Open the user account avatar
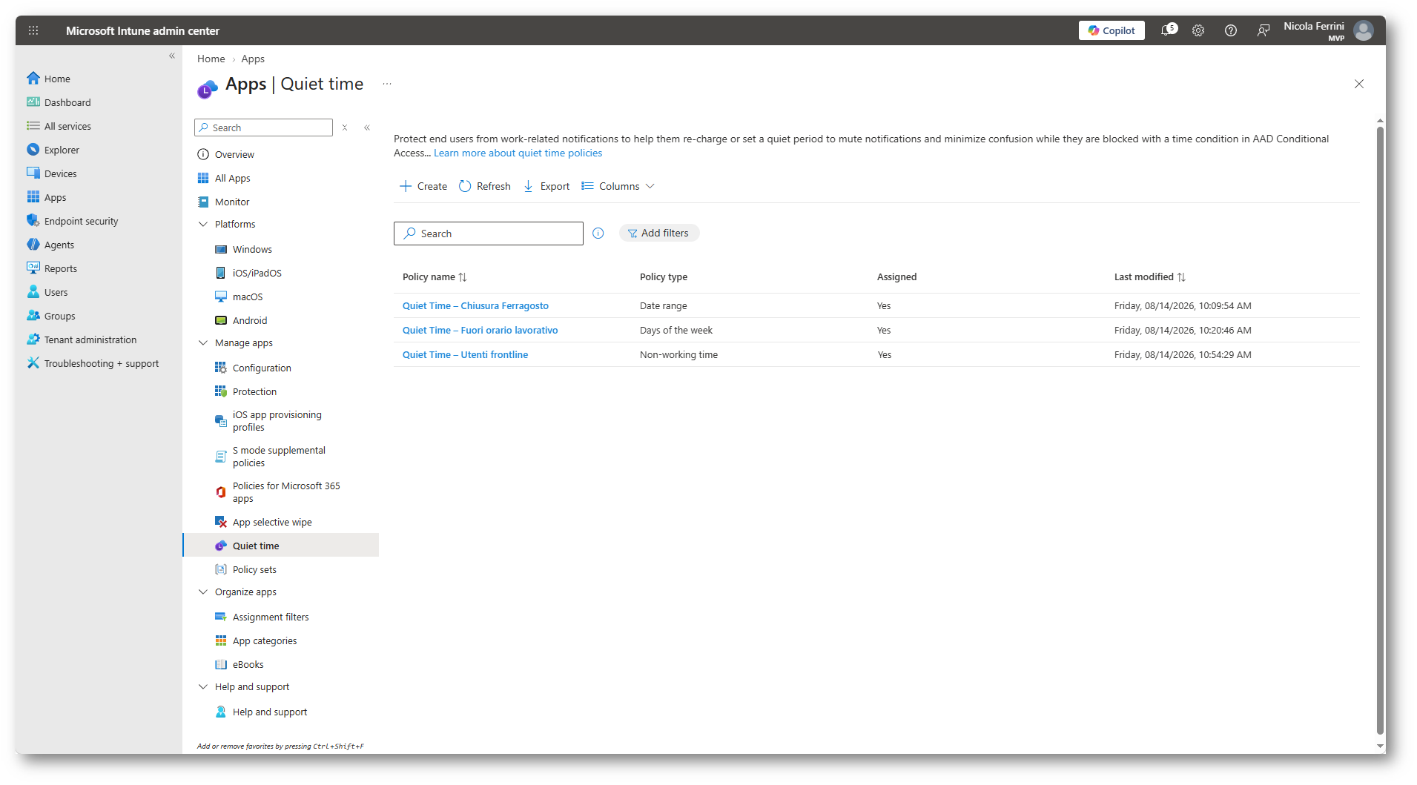Viewport: 1417px width, 785px height. click(x=1364, y=30)
